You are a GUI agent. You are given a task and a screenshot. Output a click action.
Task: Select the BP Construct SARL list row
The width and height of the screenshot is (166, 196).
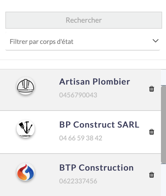[x=80, y=132]
